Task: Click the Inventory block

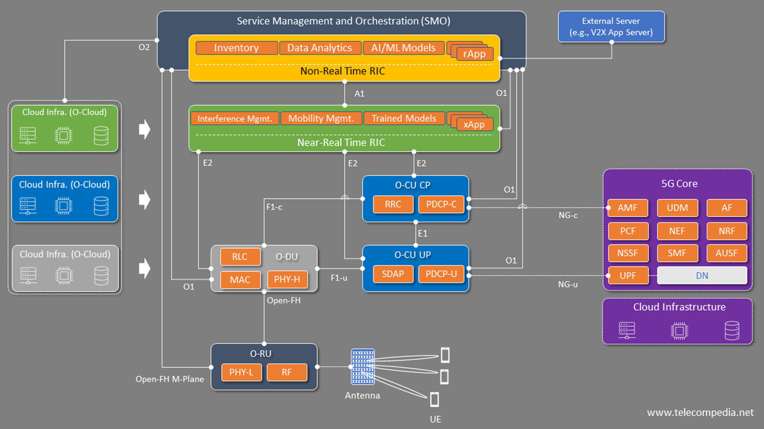Action: 236,48
